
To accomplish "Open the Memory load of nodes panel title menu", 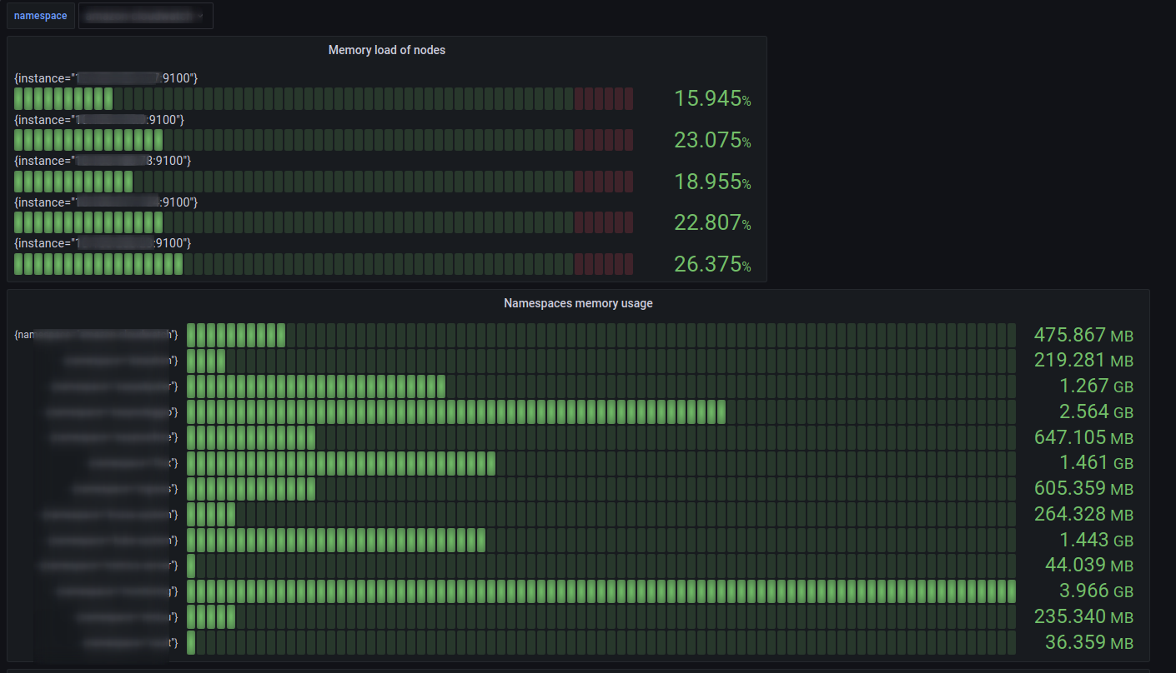I will click(386, 50).
